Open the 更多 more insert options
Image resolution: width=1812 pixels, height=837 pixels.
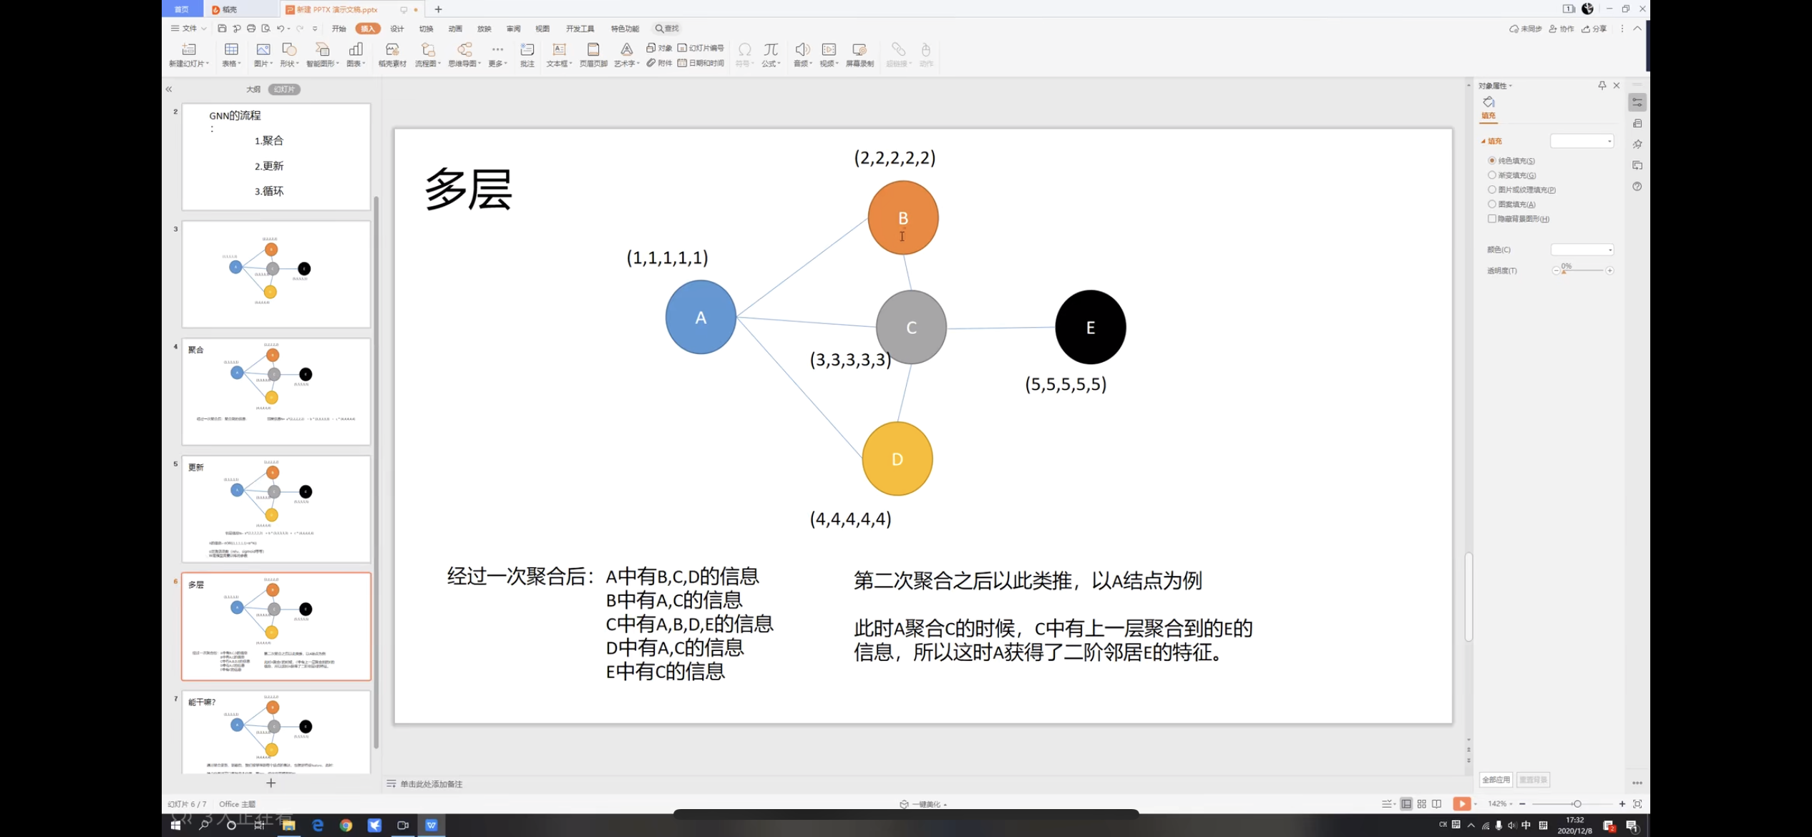(497, 54)
